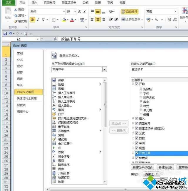This screenshot has width=188, height=191.
Task: Toggle the 新建选项卡 (自定义) checkbox
Action: (137, 128)
